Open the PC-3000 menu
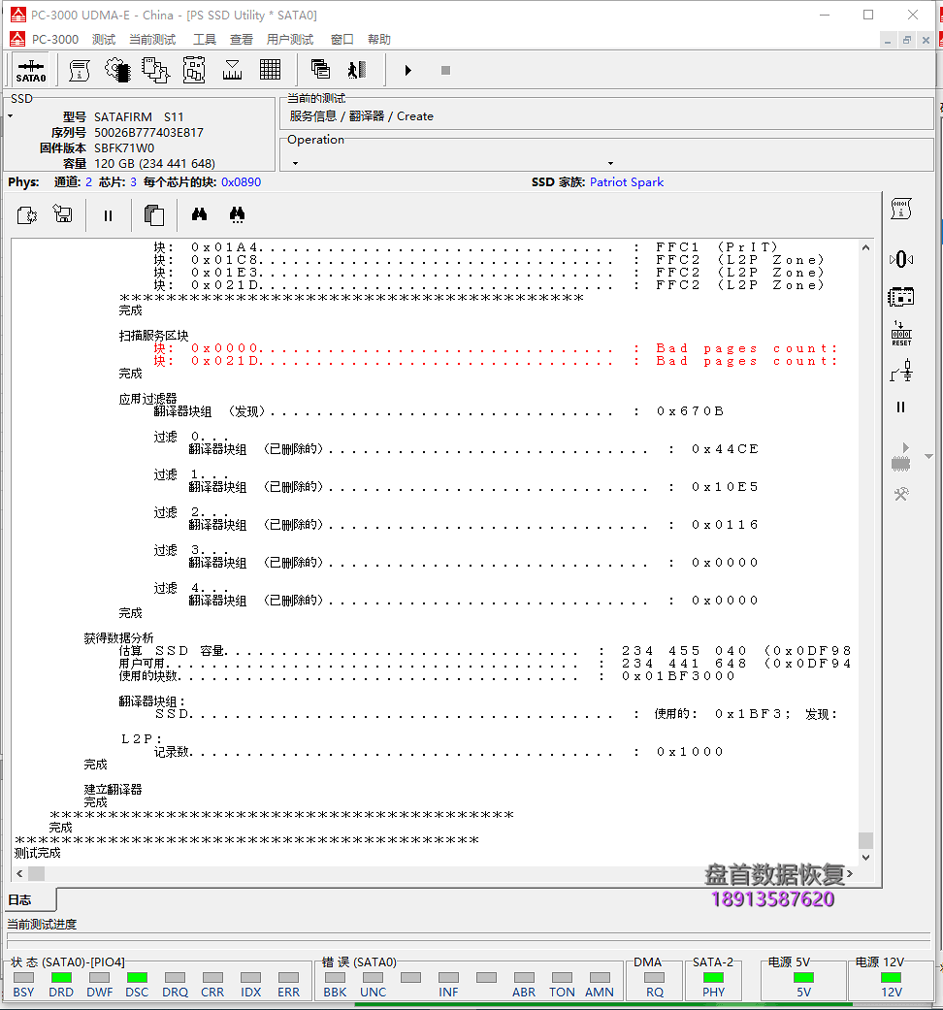 (55, 39)
